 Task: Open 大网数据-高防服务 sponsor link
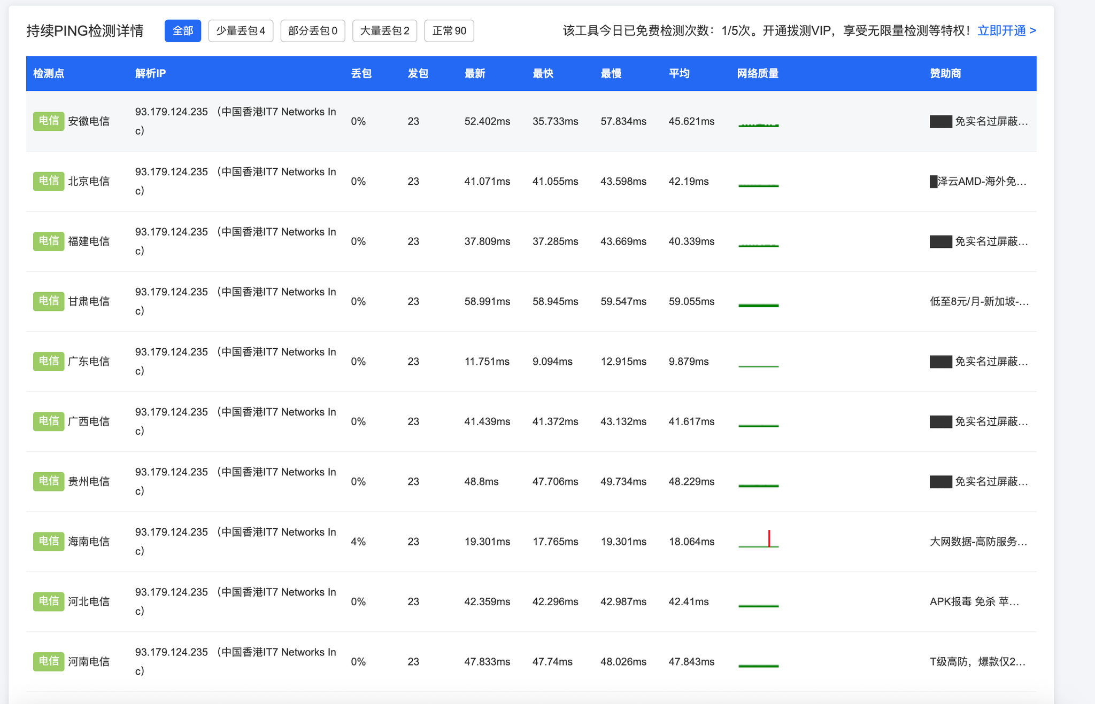click(x=978, y=542)
